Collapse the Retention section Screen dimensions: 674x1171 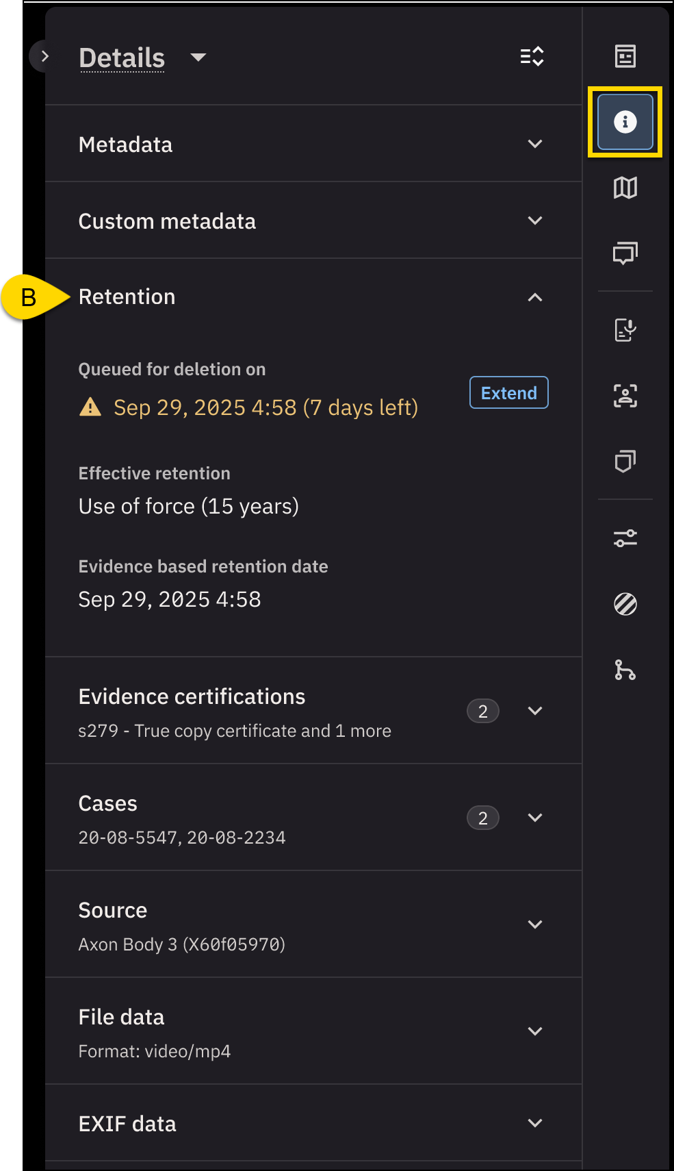534,297
